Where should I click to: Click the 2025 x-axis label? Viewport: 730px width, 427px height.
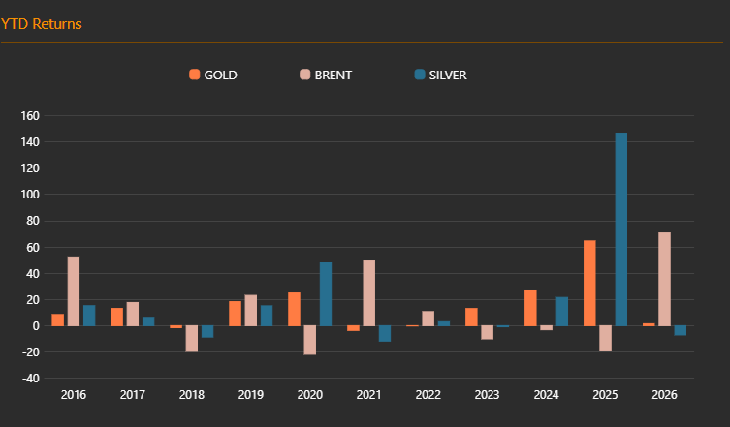coord(605,395)
